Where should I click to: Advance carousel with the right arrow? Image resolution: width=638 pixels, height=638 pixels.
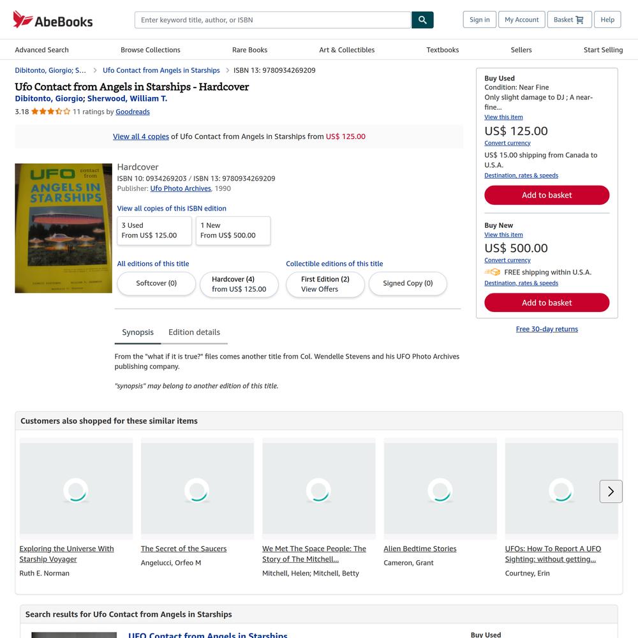611,491
